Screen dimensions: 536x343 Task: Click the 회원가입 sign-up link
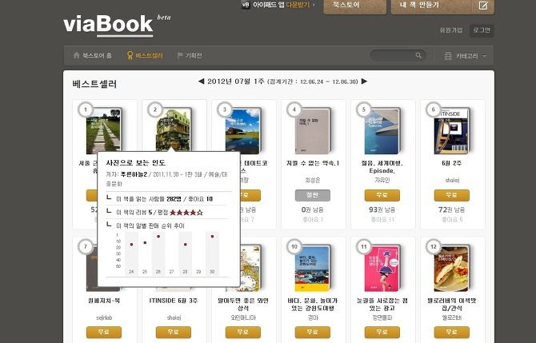pyautogui.click(x=451, y=30)
